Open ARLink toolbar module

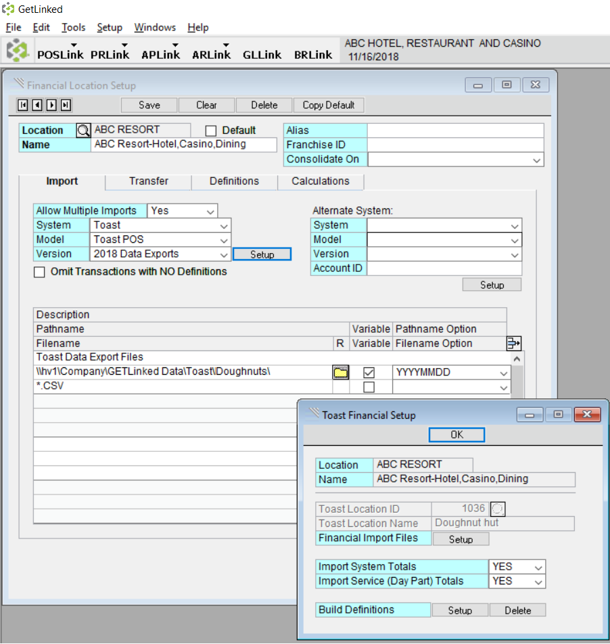point(212,54)
